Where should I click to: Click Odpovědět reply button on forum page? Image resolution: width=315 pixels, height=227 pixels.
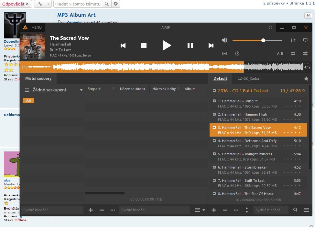(16, 4)
